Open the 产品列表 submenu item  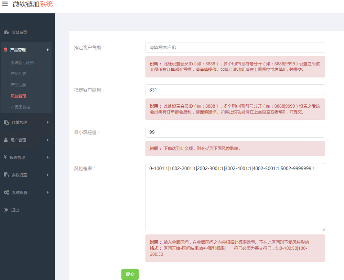(19, 74)
